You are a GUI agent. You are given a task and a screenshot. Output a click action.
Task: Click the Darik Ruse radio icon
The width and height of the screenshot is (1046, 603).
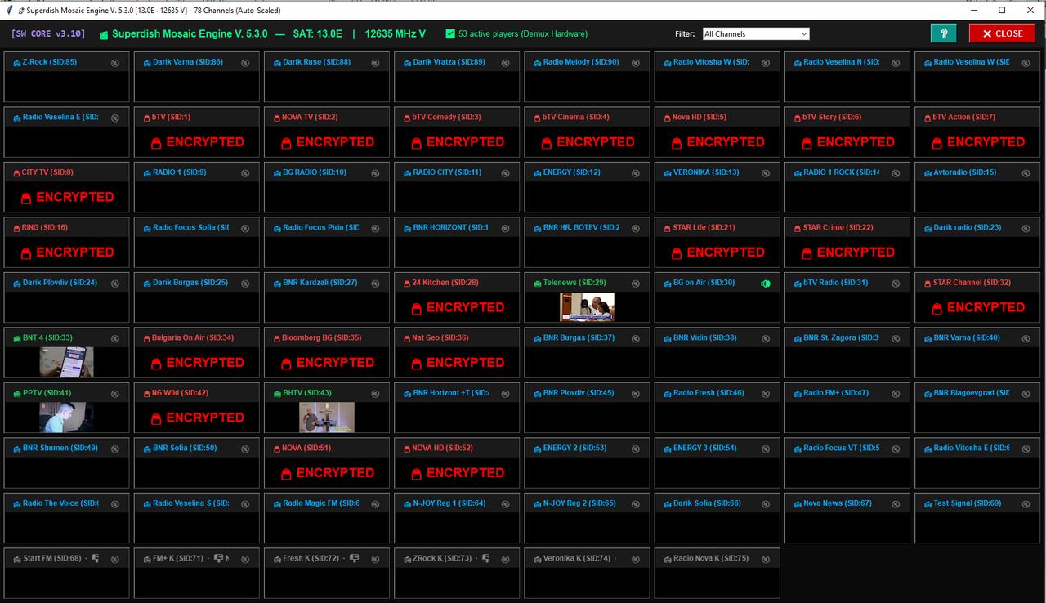[278, 63]
